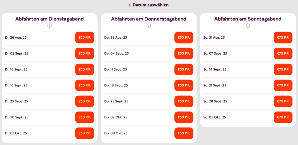This screenshot has height=145, width=298.
Task: Open info icon under Donnerstagabend heading
Action: pos(149,26)
